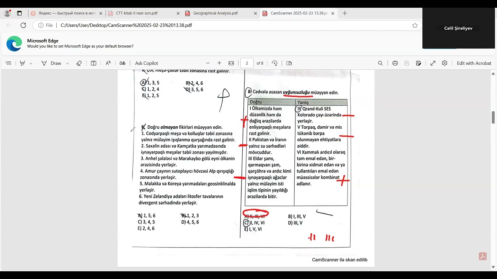Refresh the current page

click(23, 25)
